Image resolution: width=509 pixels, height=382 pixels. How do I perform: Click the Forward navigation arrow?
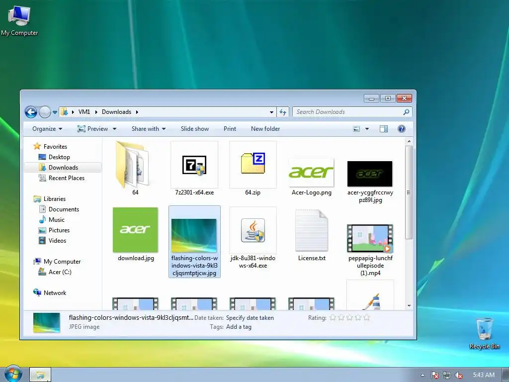(x=45, y=112)
